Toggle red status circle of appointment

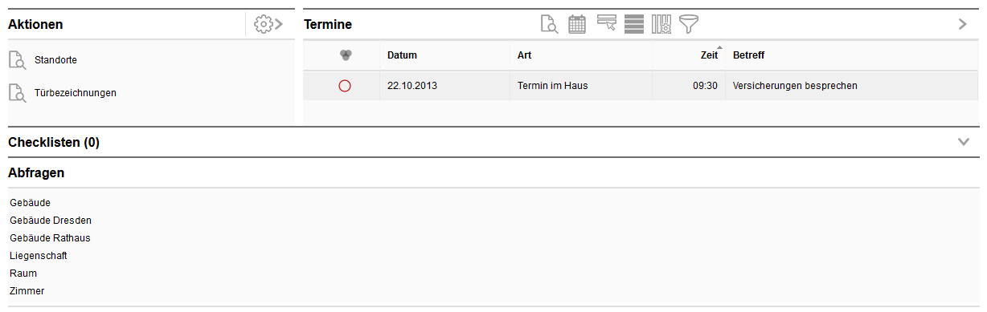(x=345, y=86)
